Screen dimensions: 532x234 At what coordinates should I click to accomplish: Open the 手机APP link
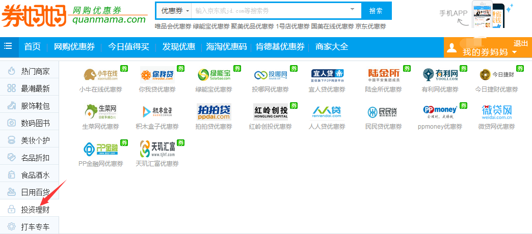[454, 13]
